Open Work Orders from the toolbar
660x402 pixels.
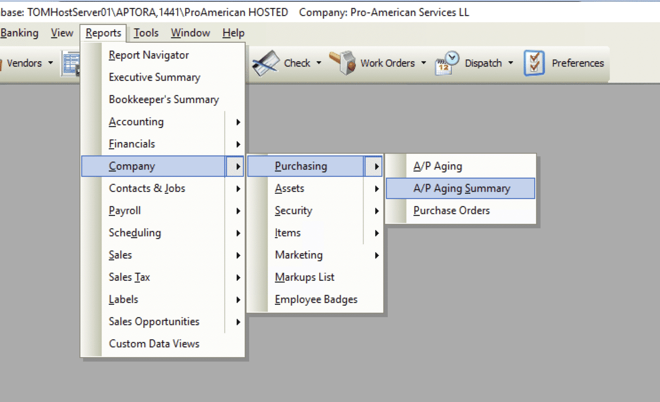[x=389, y=63]
